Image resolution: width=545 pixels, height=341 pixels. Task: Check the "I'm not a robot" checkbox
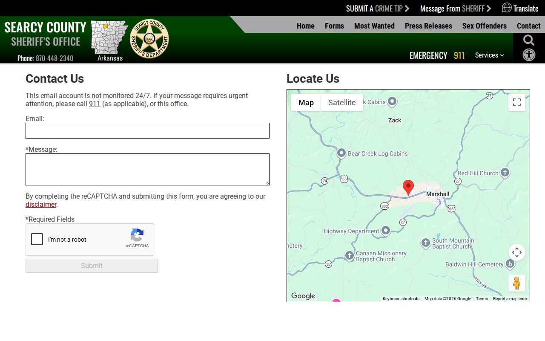[37, 239]
